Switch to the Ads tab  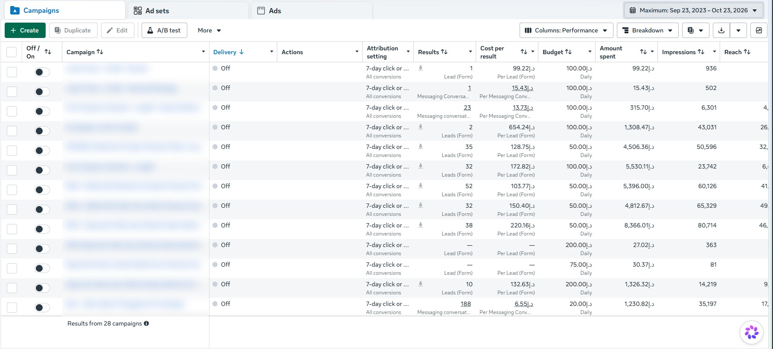click(x=312, y=11)
